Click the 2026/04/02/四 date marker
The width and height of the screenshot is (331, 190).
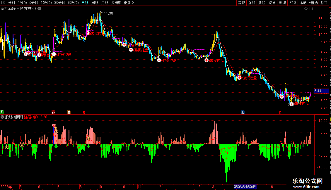pyautogui.click(x=245, y=186)
